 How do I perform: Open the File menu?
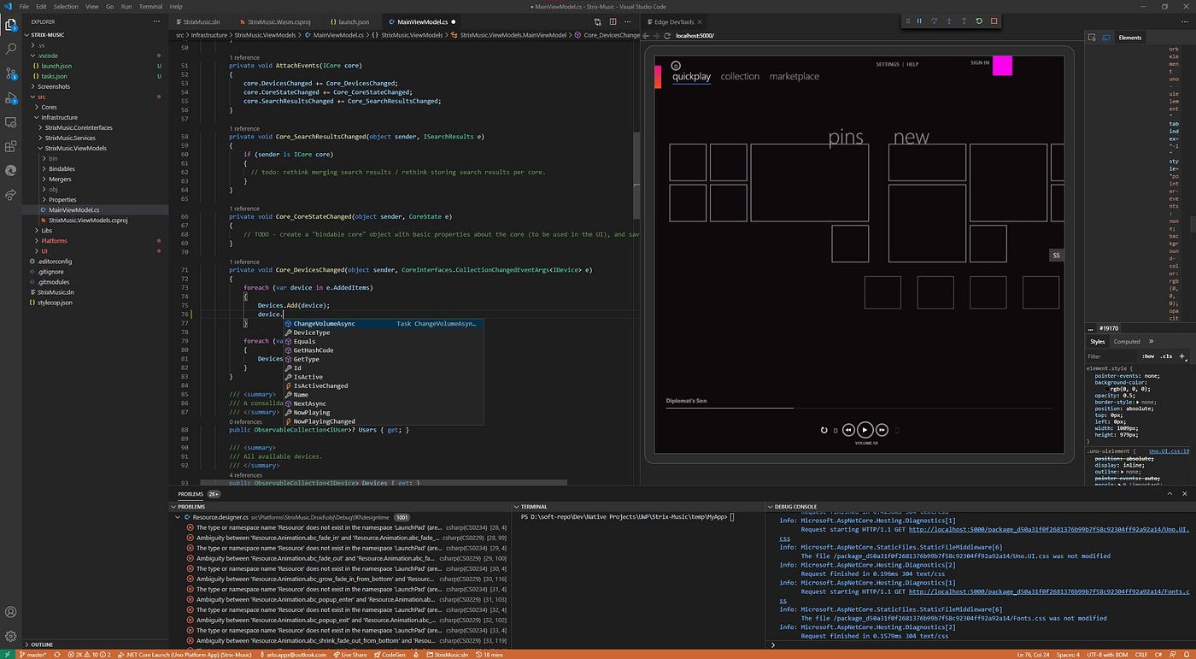(x=24, y=6)
